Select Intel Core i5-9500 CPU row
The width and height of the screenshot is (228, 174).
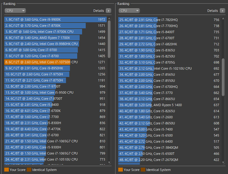tap(56, 92)
